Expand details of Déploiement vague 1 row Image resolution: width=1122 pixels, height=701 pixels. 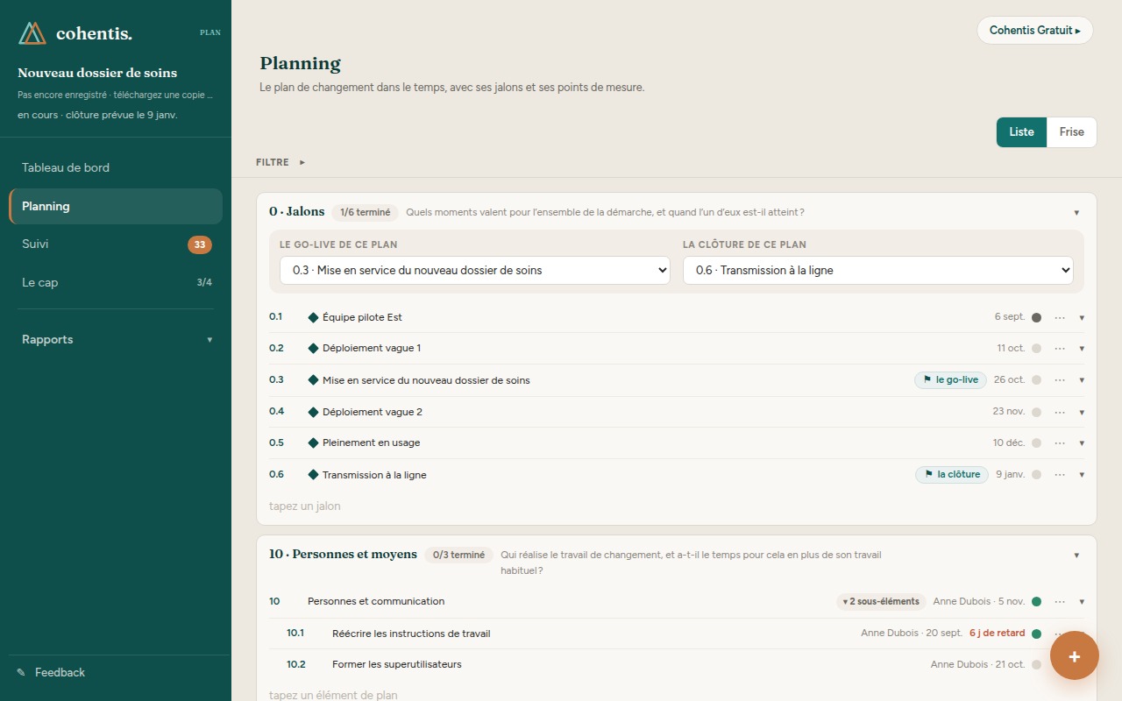click(x=1082, y=350)
